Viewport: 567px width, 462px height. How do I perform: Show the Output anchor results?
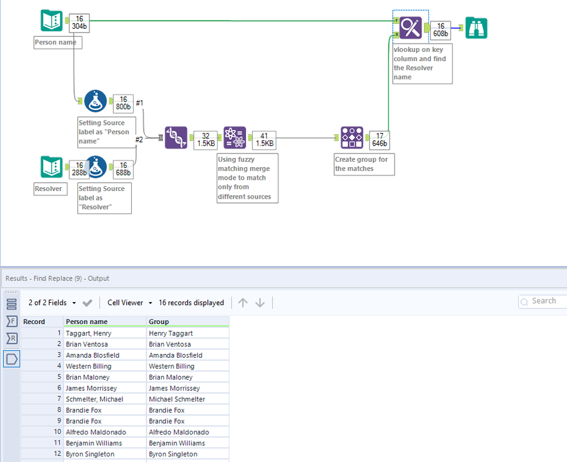(x=12, y=359)
